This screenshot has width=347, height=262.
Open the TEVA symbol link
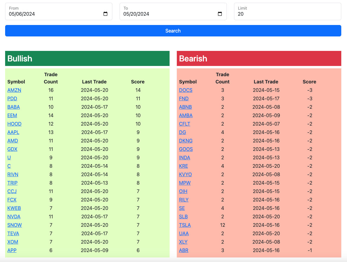click(x=13, y=233)
